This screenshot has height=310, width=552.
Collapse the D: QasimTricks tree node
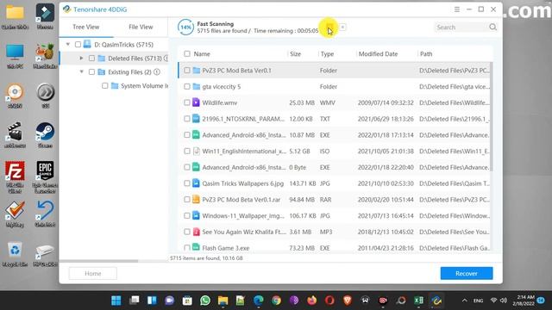[68, 45]
